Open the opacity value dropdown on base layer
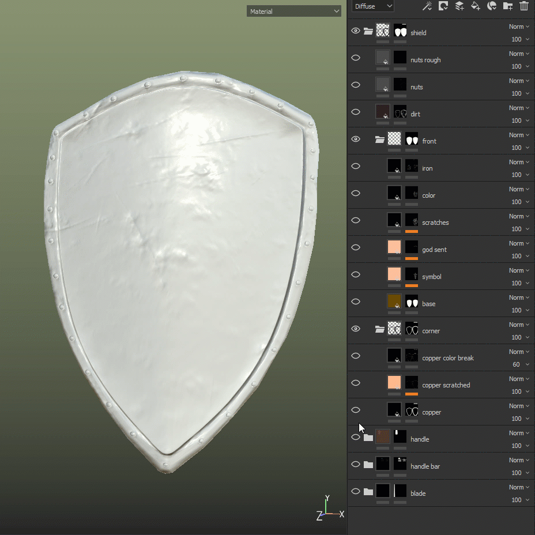 520,310
